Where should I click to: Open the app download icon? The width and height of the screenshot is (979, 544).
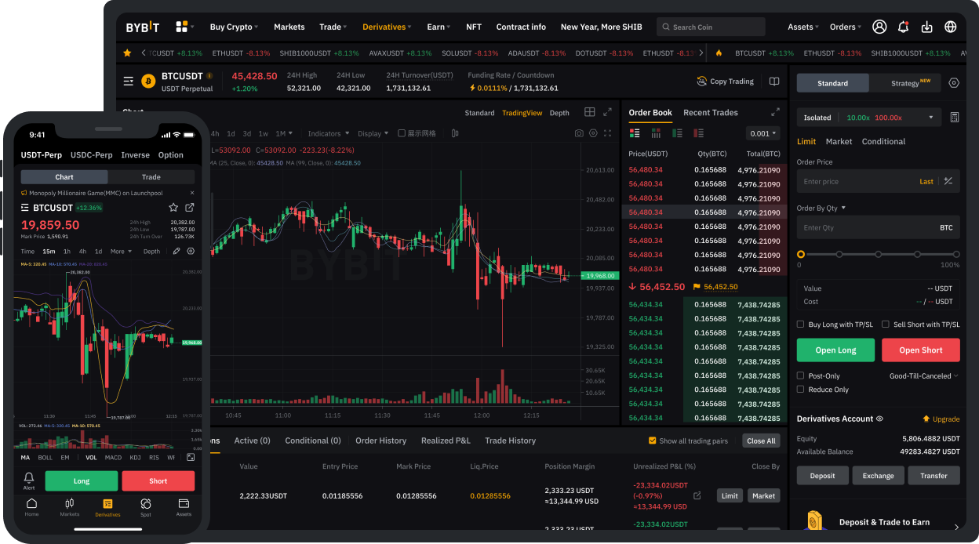[926, 26]
